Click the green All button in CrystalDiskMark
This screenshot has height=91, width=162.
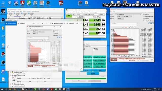point(69,16)
